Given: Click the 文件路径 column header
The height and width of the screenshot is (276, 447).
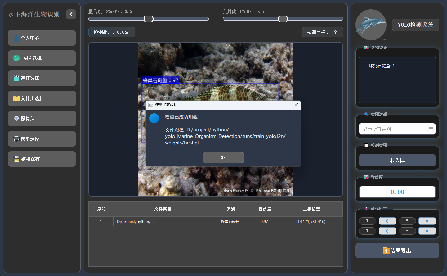Looking at the screenshot, I should 163,209.
